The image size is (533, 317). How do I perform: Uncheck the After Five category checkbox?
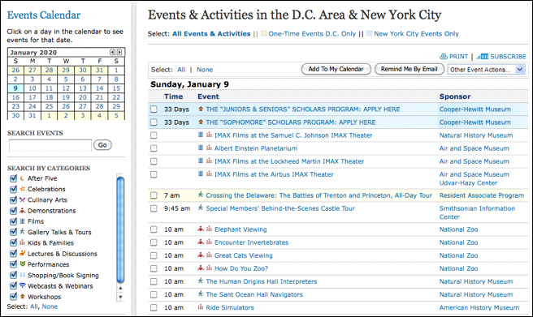pos(14,178)
